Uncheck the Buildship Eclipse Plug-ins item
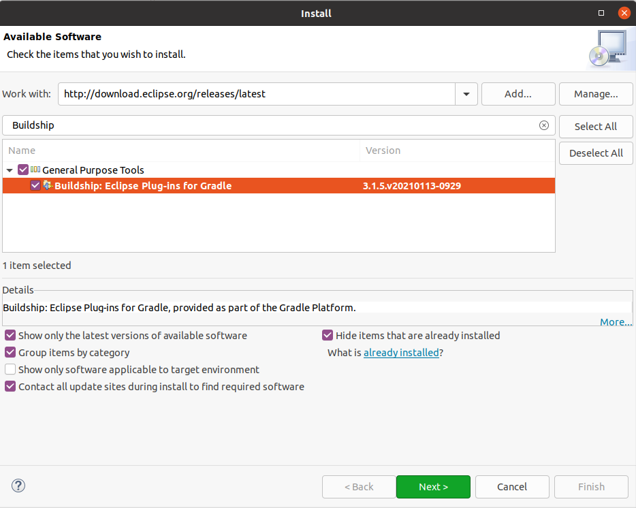Screen dimensions: 636x508 [35, 185]
